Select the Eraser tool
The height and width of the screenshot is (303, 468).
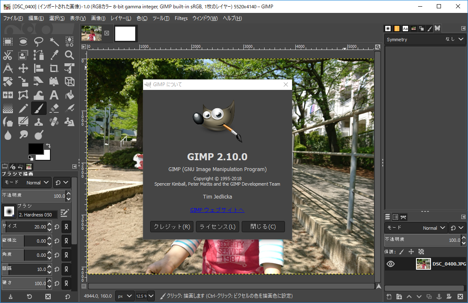click(54, 108)
